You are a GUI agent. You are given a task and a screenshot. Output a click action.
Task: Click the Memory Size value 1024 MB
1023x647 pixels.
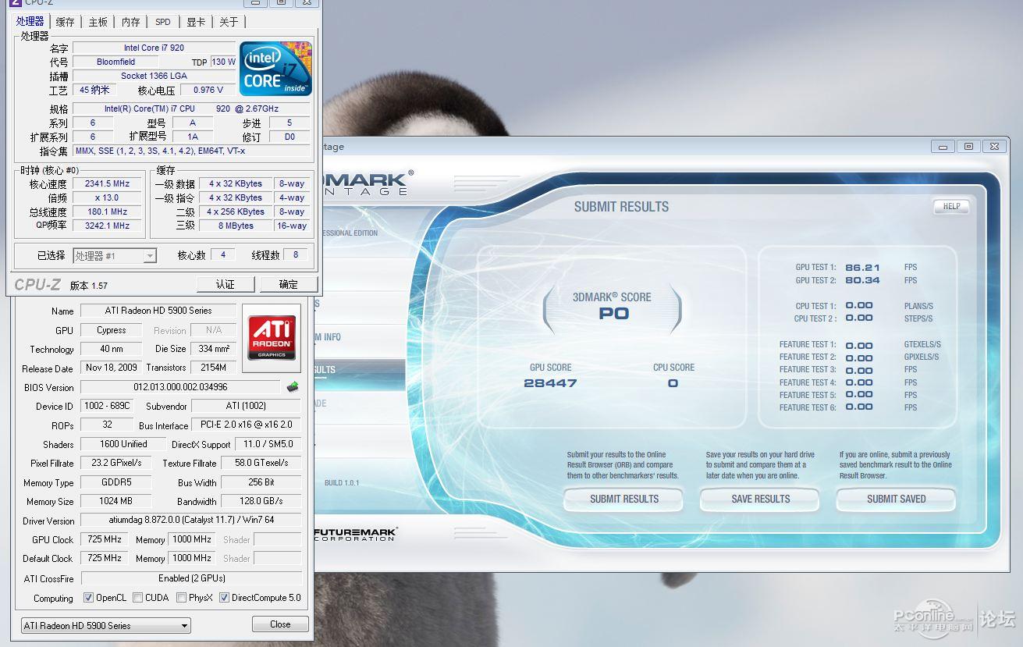pos(115,501)
